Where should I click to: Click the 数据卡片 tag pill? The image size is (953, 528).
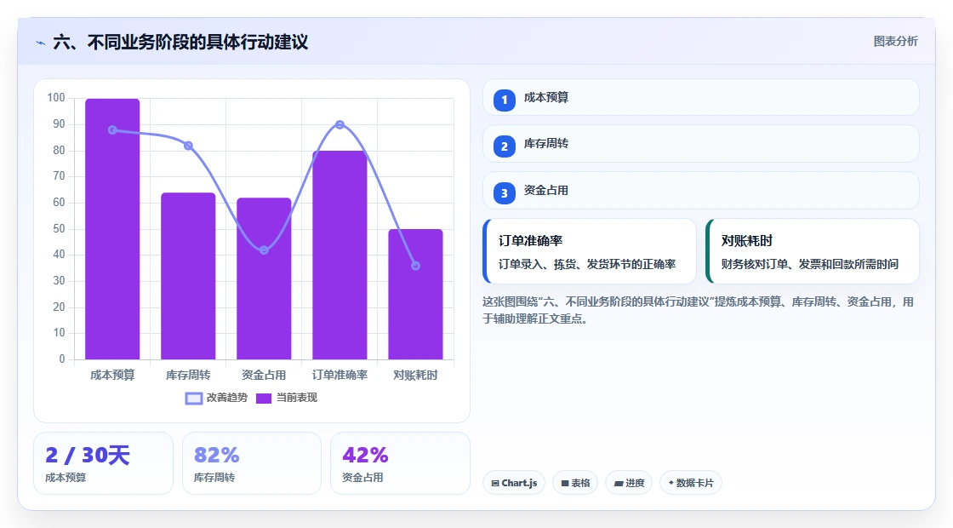pos(690,483)
